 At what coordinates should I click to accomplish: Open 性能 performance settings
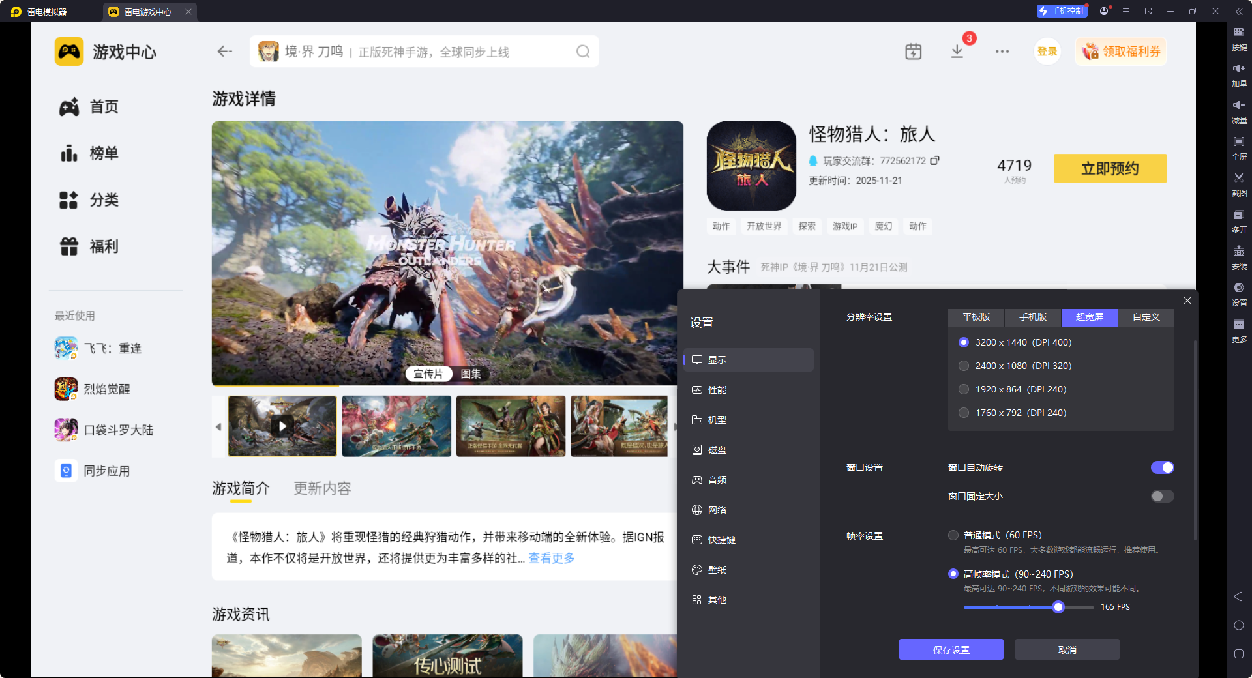(717, 389)
